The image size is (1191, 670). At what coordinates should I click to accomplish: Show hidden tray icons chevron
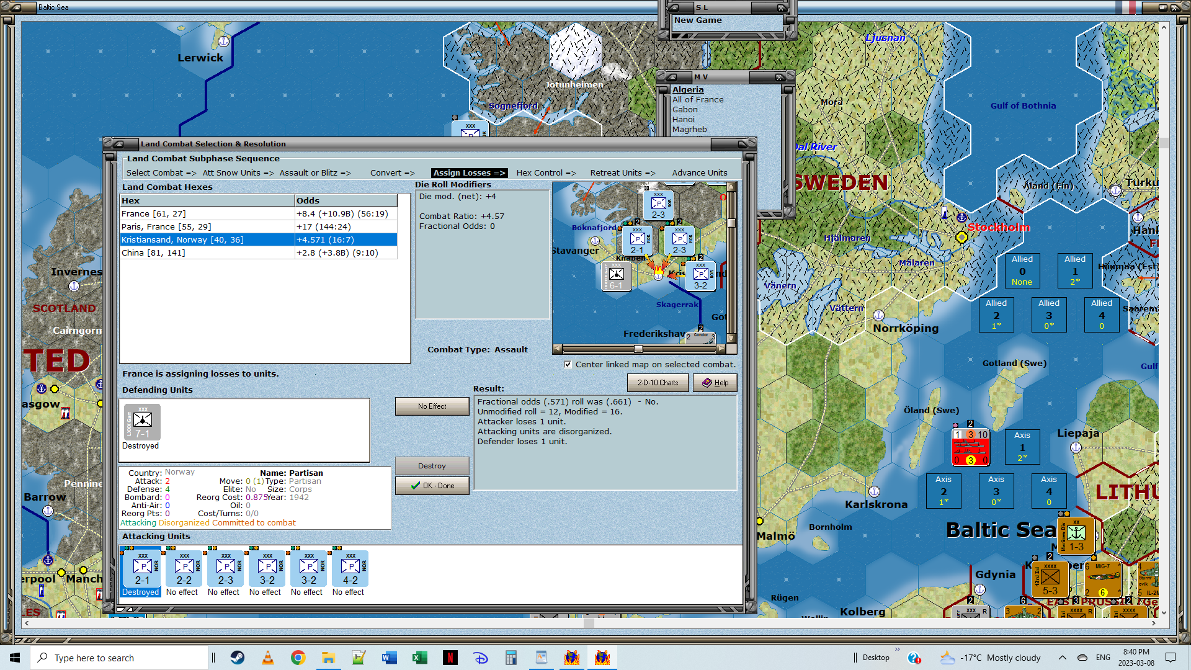(1063, 658)
